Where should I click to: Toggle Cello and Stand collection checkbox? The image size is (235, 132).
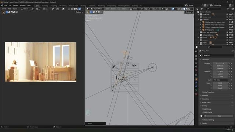tap(227, 35)
